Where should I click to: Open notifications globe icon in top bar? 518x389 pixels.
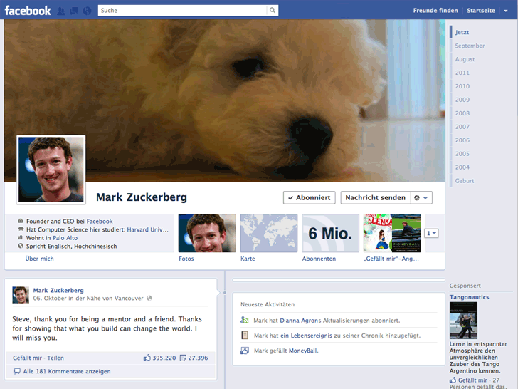coord(87,11)
